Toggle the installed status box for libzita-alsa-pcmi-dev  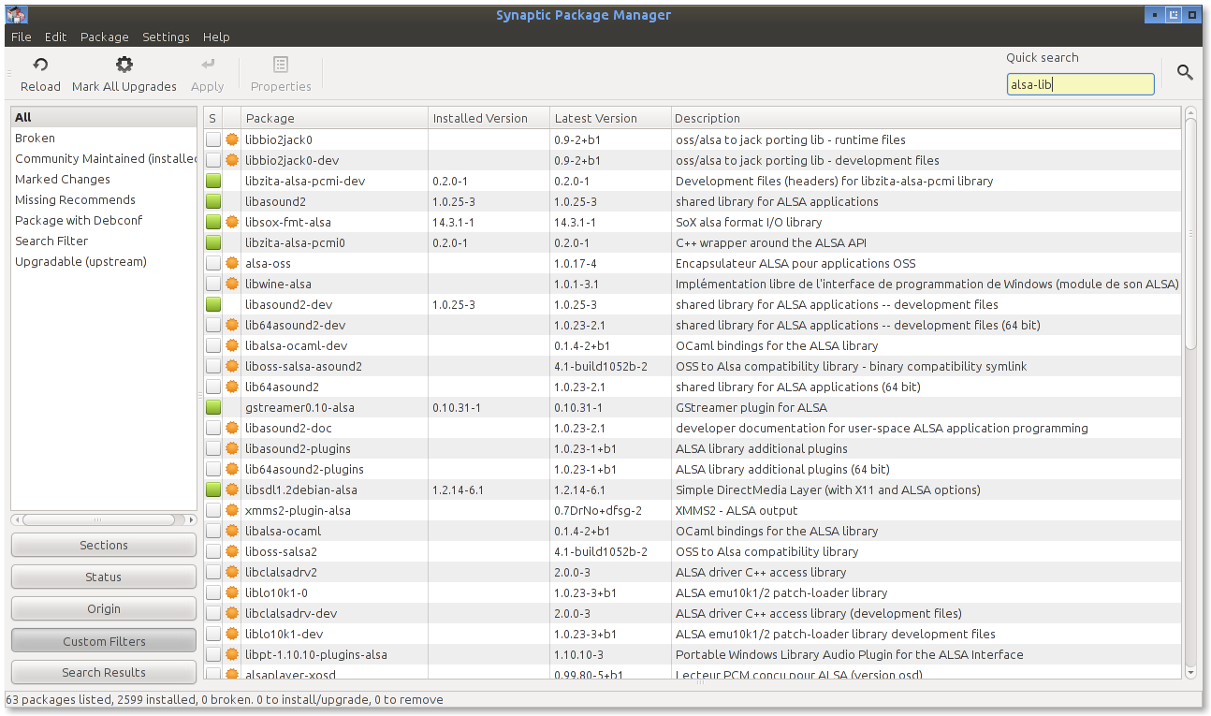pos(213,181)
